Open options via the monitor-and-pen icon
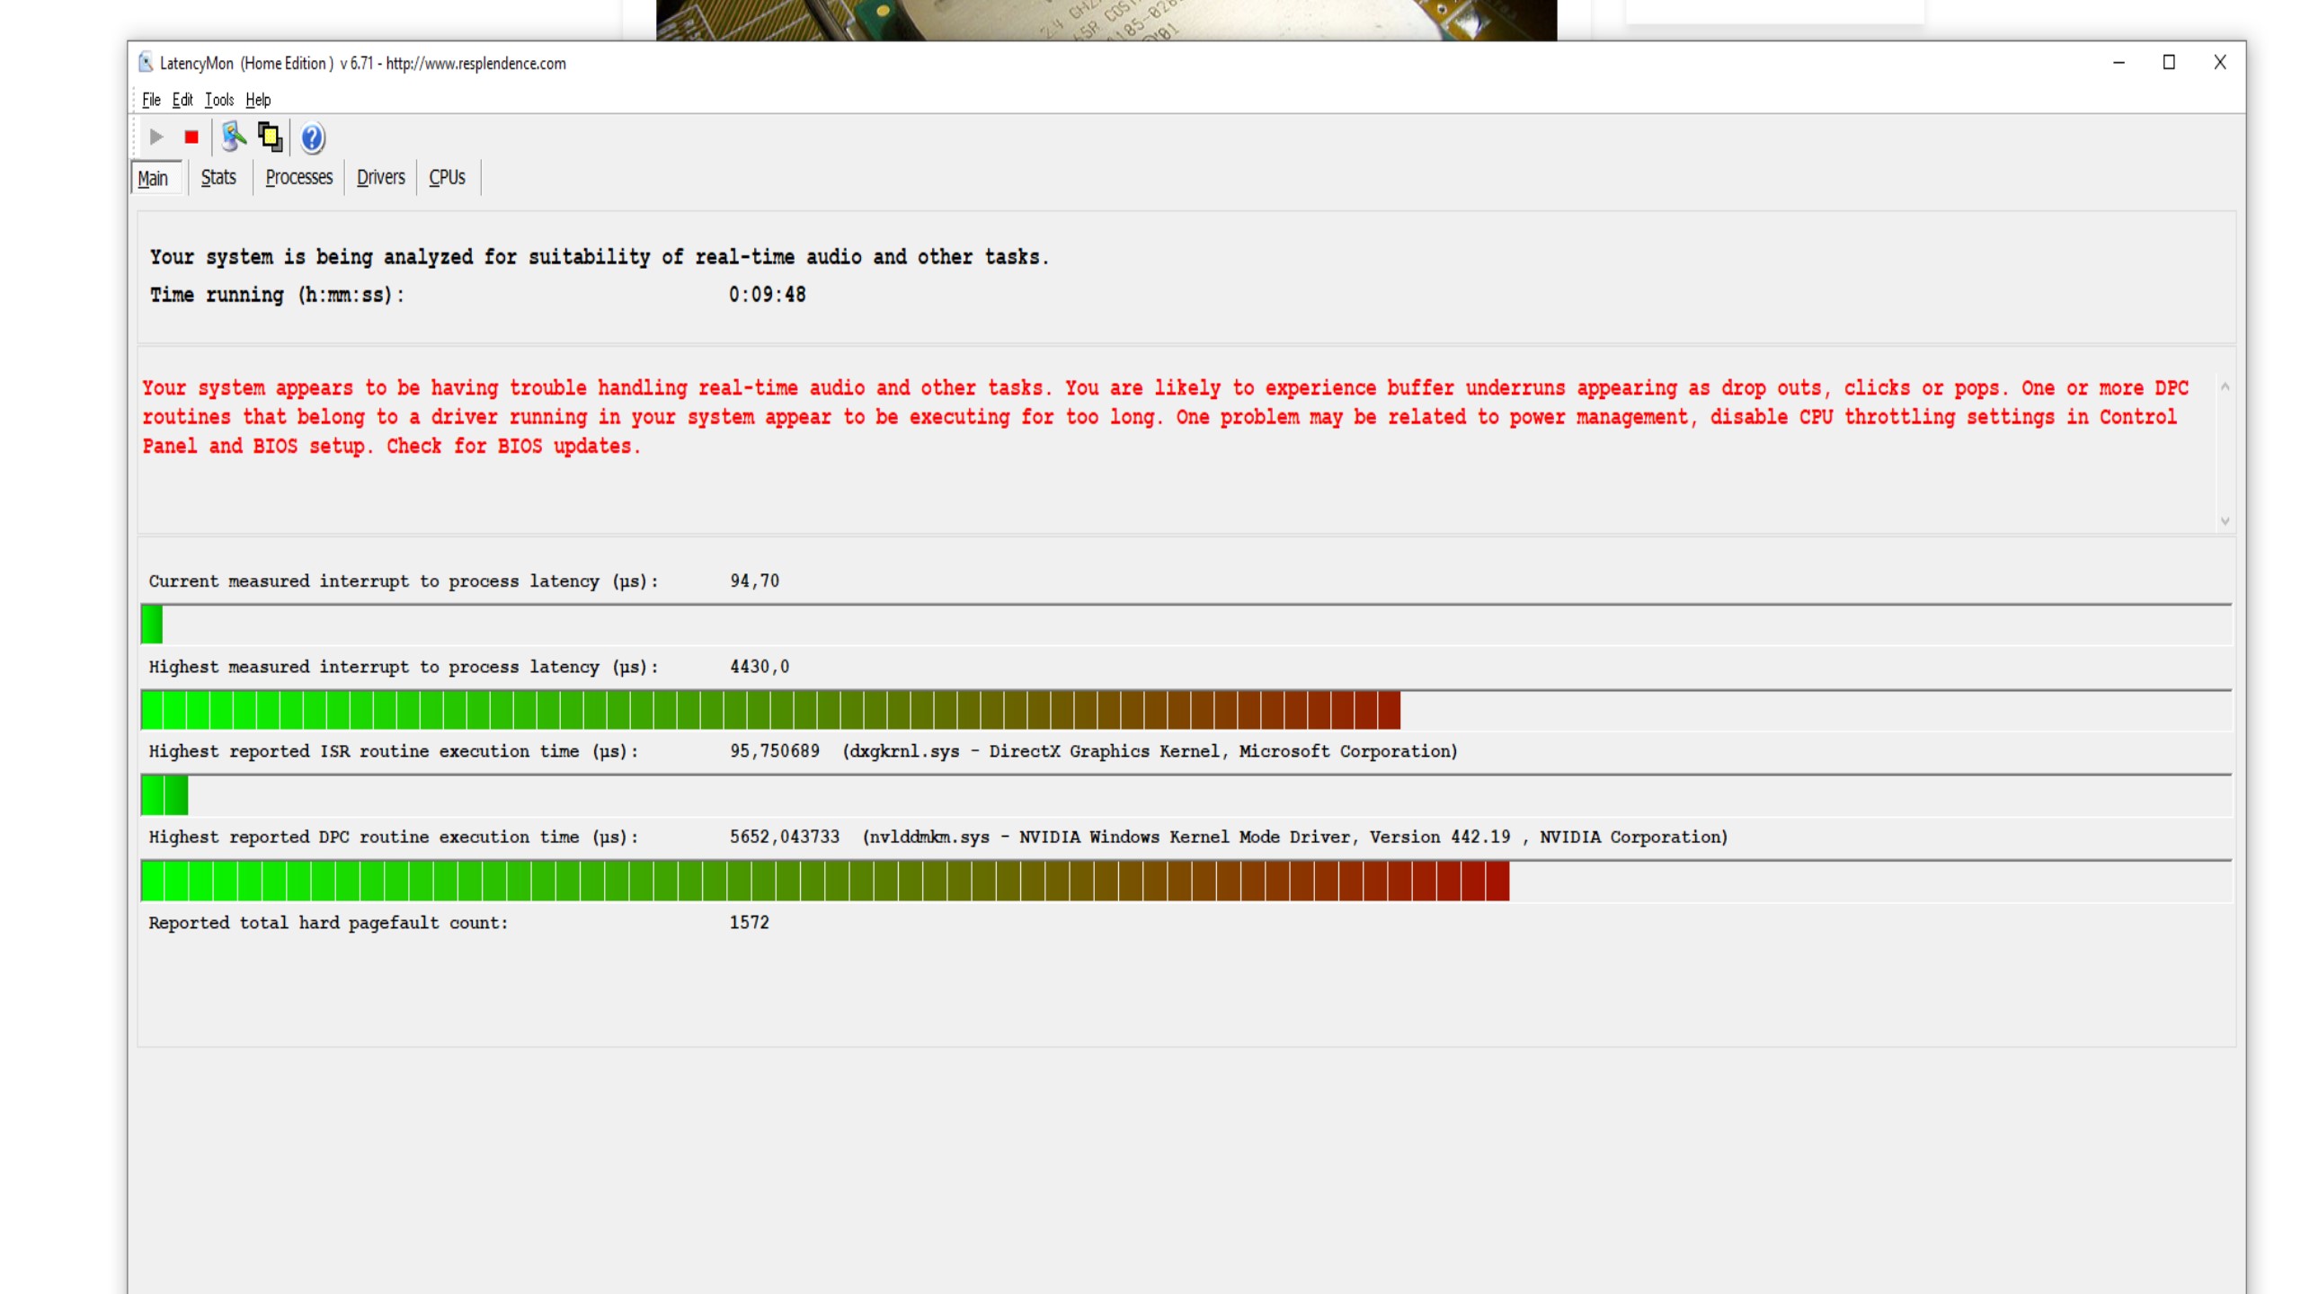 coord(234,137)
